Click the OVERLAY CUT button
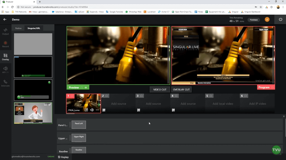Image resolution: width=286 pixels, height=160 pixels. [x=181, y=89]
